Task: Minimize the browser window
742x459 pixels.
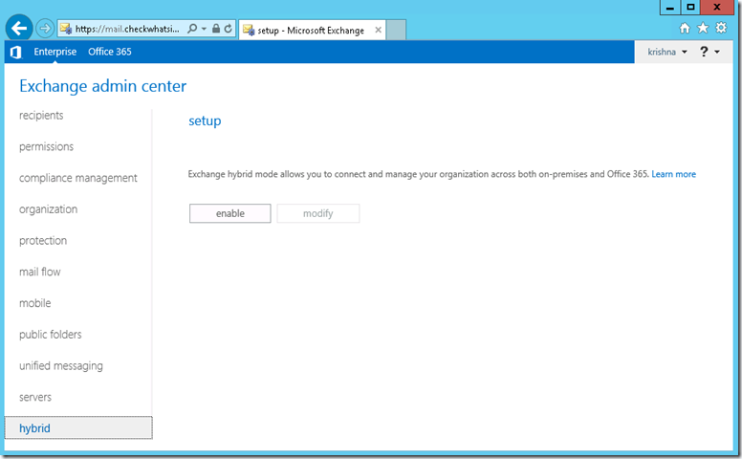Action: click(670, 7)
